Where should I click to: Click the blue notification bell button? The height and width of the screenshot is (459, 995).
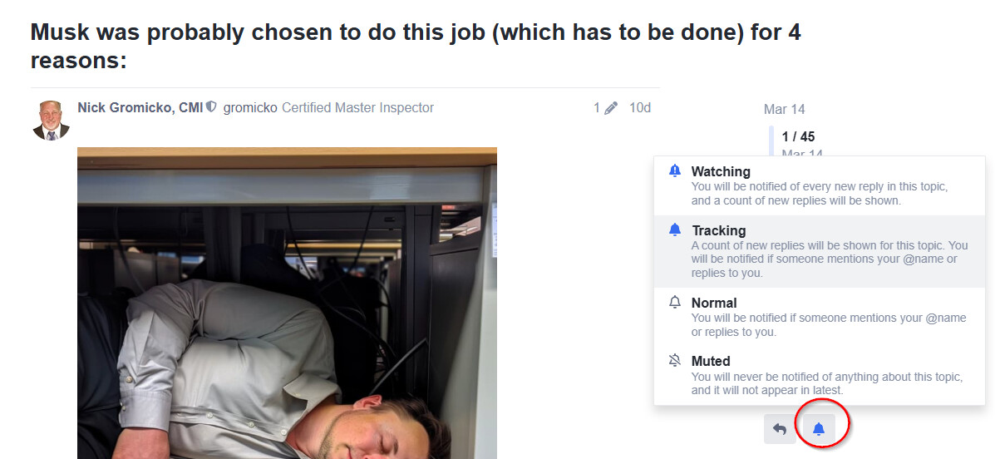(x=819, y=429)
